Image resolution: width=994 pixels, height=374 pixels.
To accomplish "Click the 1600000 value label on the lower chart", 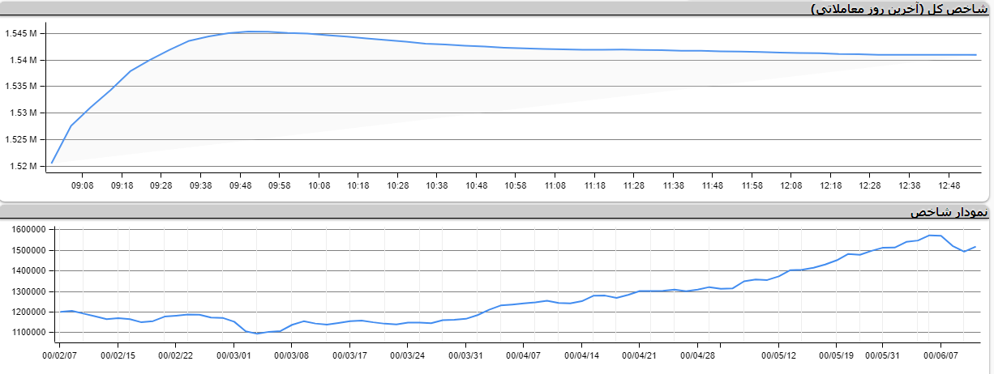I will click(x=29, y=230).
